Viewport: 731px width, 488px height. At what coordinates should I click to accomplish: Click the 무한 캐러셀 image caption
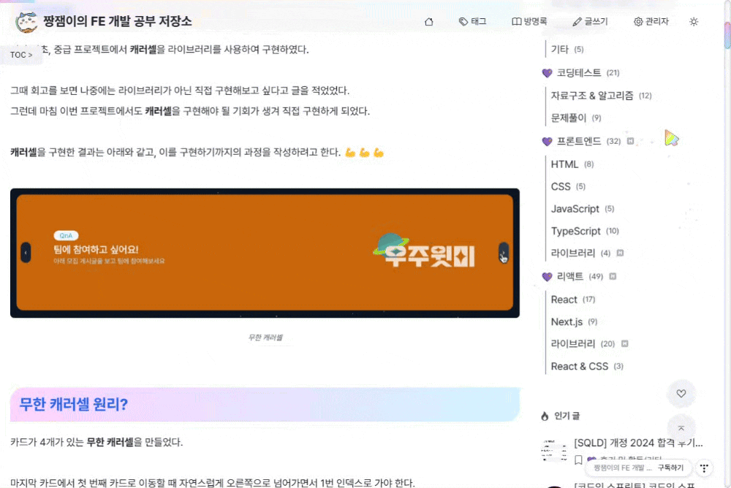pos(265,338)
